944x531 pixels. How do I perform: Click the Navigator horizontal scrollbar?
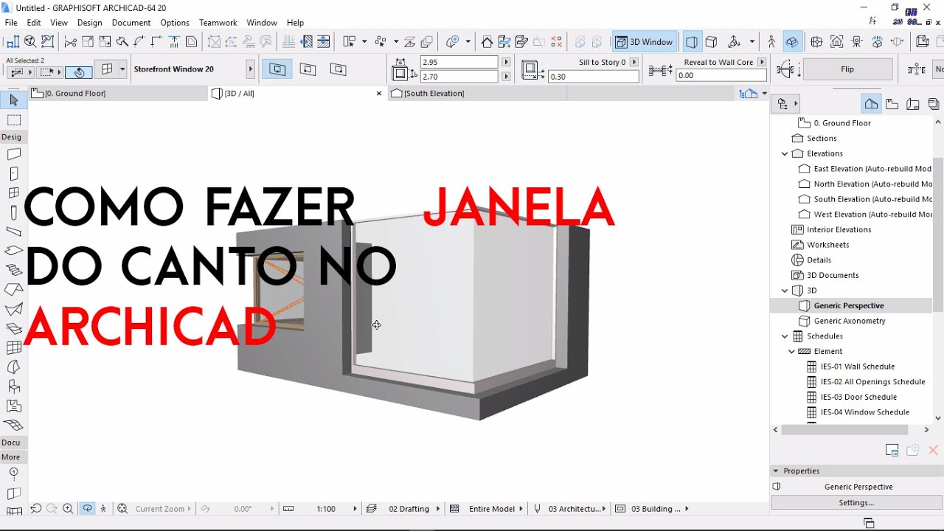(844, 429)
